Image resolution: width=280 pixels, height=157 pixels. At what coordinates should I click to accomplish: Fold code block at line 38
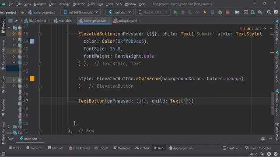(40, 34)
